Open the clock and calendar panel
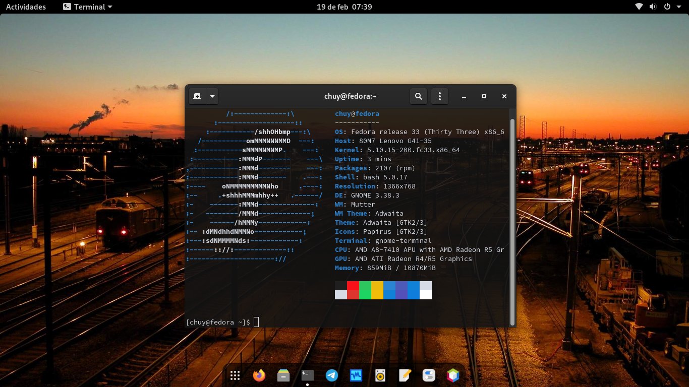 [344, 7]
